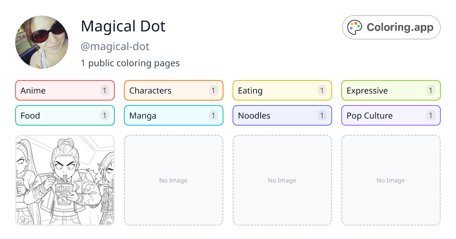Image resolution: width=456 pixels, height=239 pixels.
Task: Open the Magical Dot profile avatar
Action: coord(42,42)
